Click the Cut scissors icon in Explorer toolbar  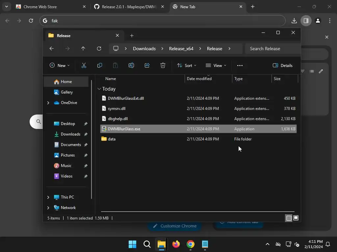click(x=84, y=65)
